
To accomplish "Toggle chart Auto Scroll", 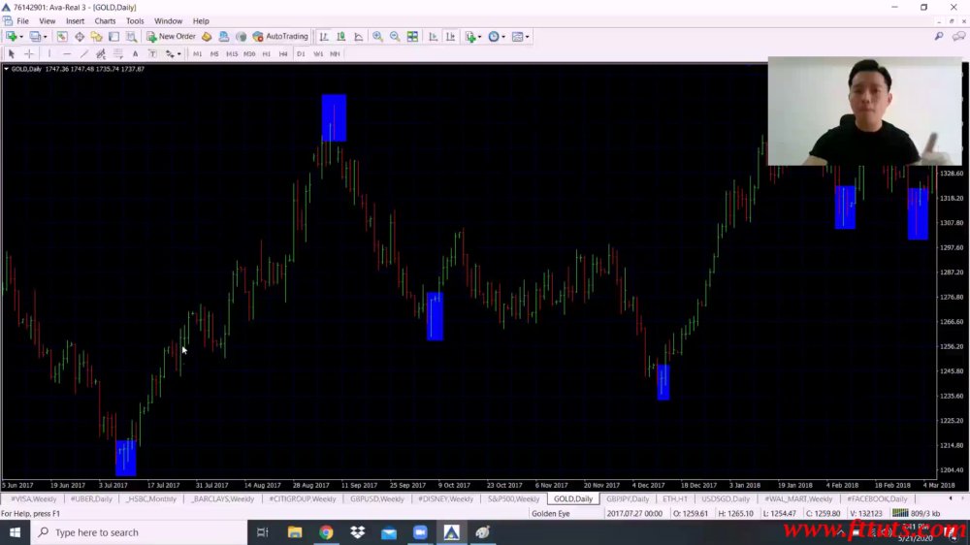I will coord(433,37).
